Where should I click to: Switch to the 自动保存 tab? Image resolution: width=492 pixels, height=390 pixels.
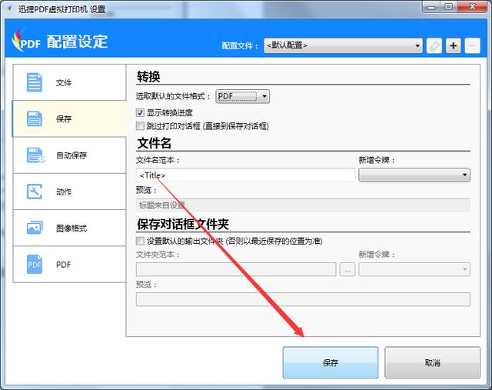tap(69, 155)
